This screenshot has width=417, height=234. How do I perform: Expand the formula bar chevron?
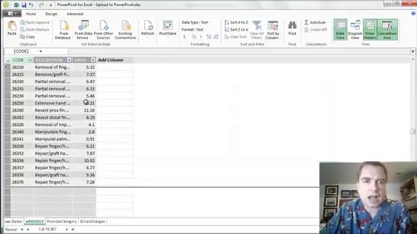412,51
